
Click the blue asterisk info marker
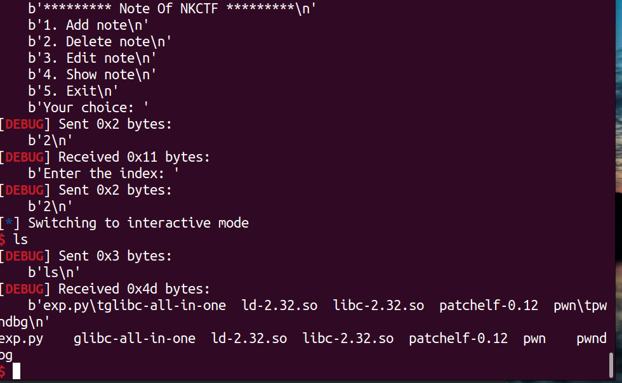pyautogui.click(x=9, y=223)
